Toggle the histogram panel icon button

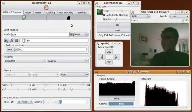[x=69, y=18]
